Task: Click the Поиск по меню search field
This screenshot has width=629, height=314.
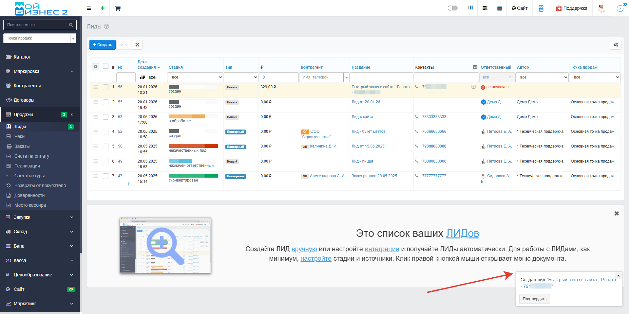Action: (x=38, y=25)
